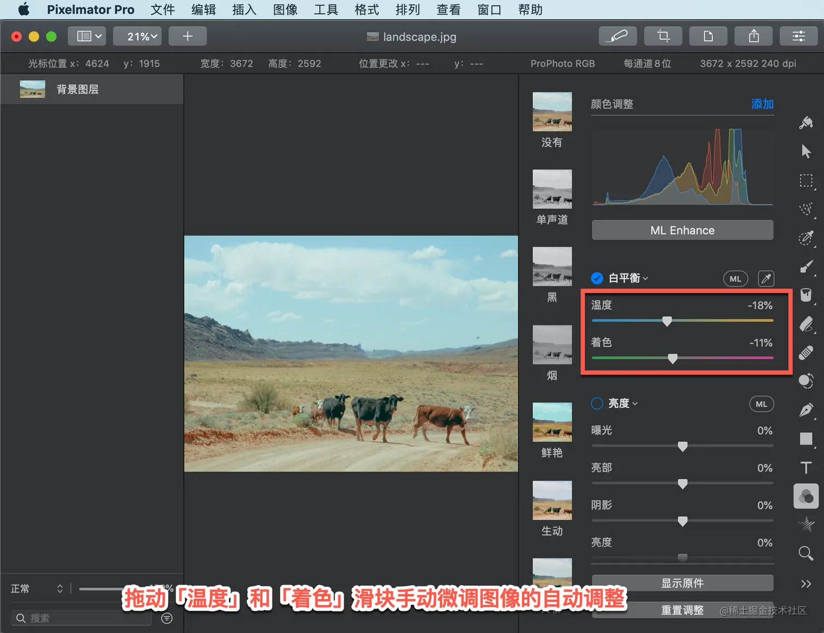Click the layer filter icon beside search

pos(167,618)
